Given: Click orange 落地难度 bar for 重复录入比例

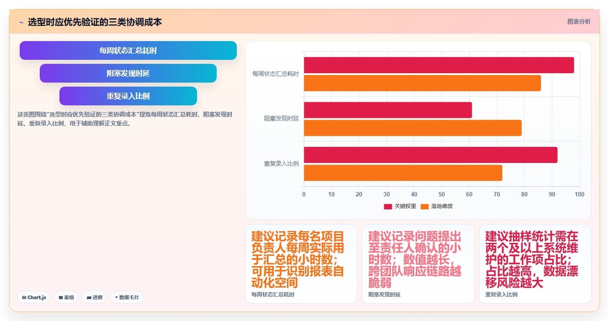Looking at the screenshot, I should point(403,173).
